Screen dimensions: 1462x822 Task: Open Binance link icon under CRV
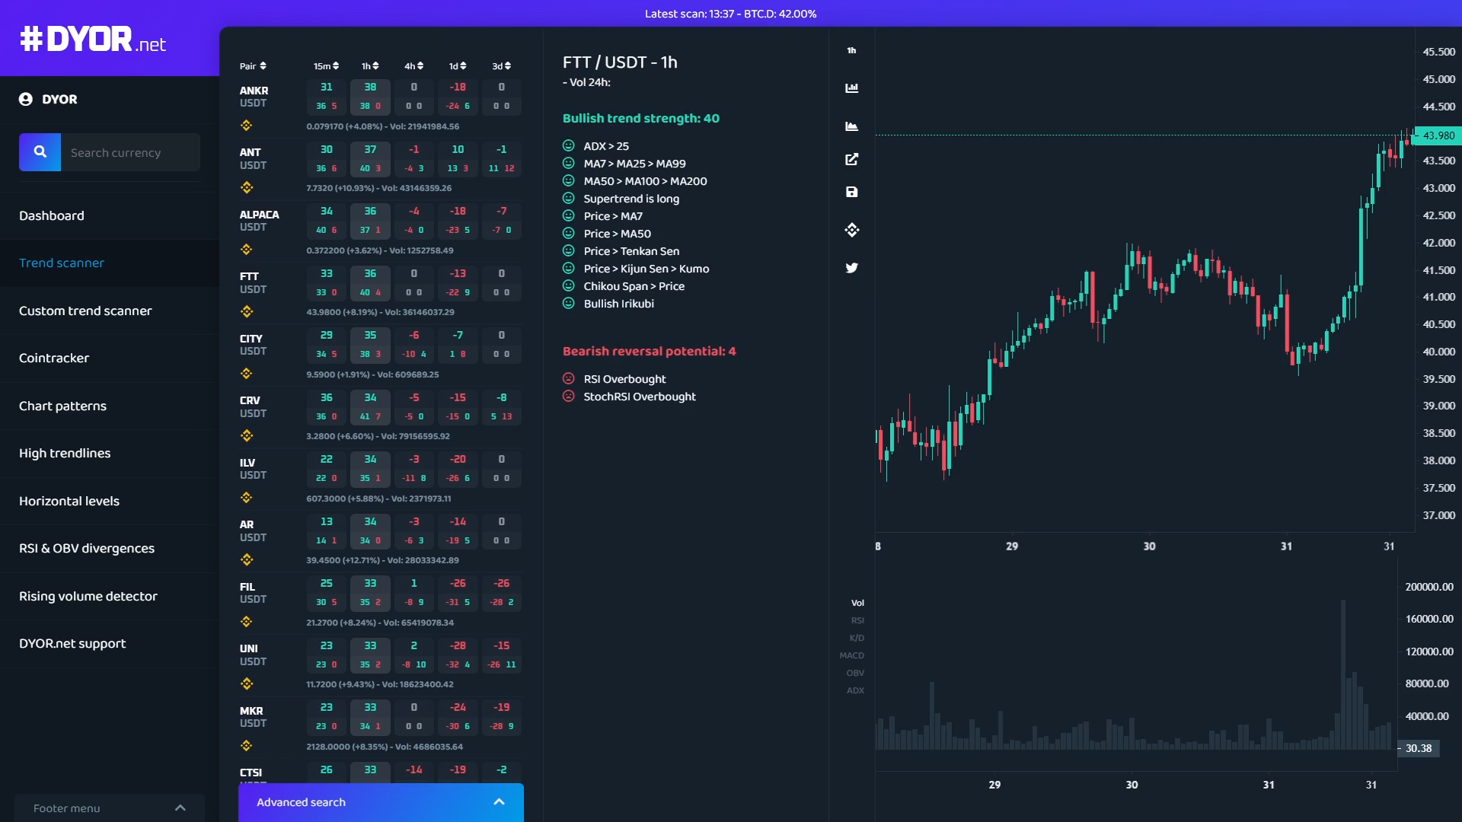246,435
